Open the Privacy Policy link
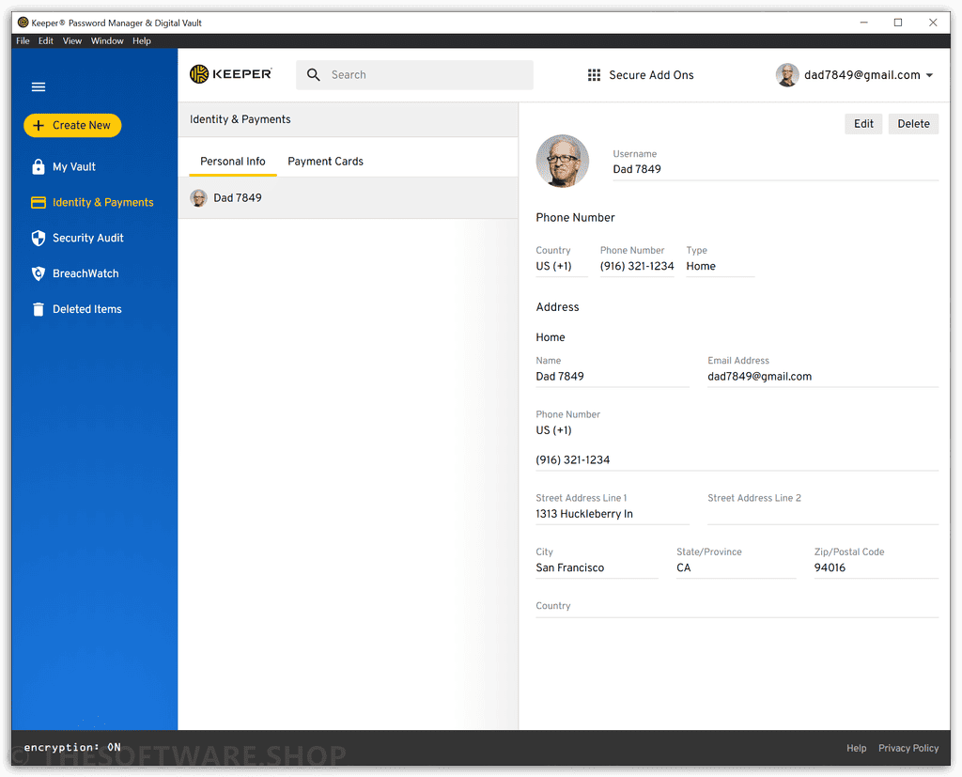 click(x=908, y=748)
